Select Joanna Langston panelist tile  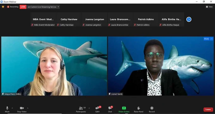click(95, 19)
